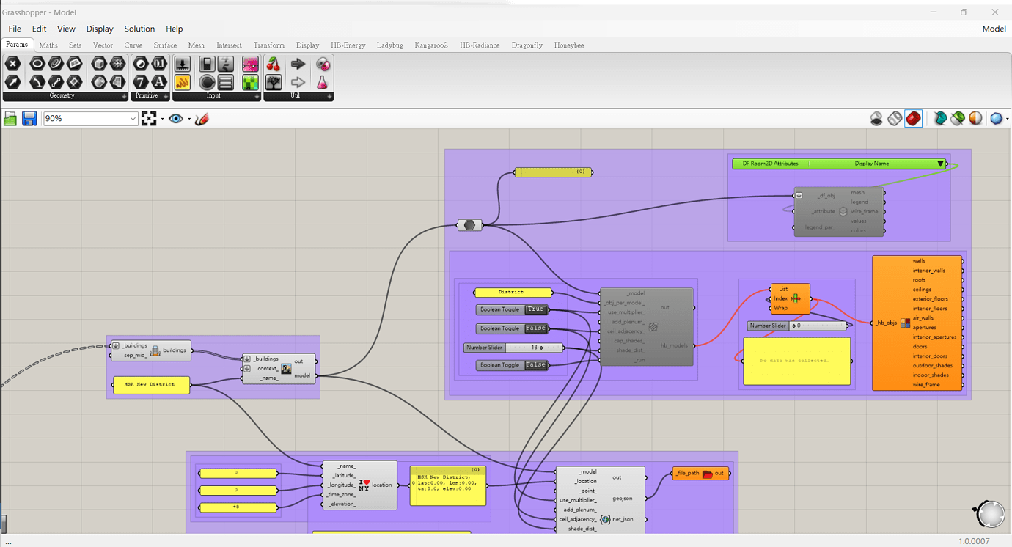Expand the Primitive panel plus button
The image size is (1012, 547).
click(x=166, y=96)
